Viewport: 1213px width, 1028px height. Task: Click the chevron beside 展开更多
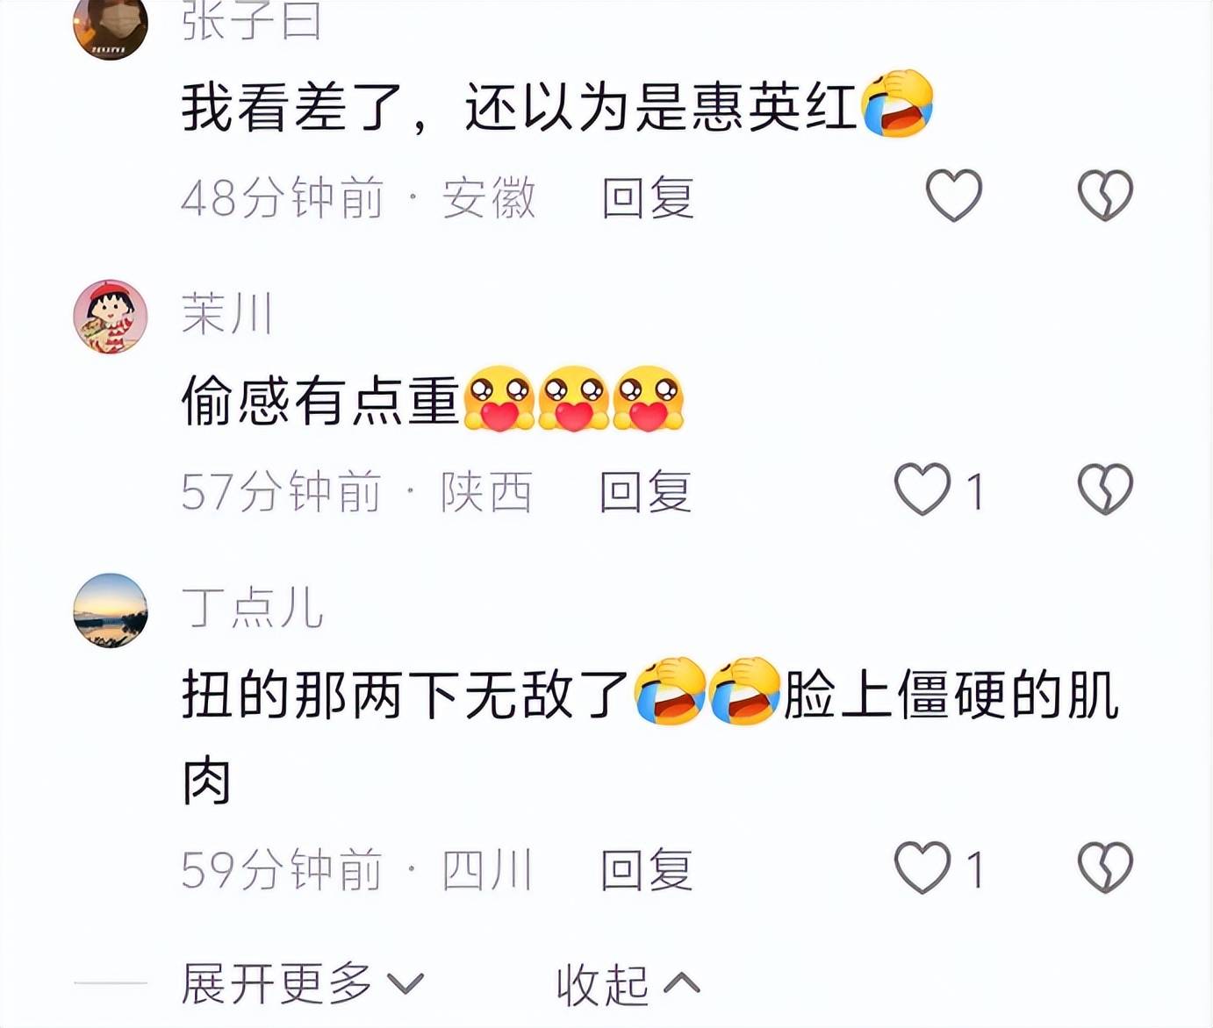coord(406,984)
